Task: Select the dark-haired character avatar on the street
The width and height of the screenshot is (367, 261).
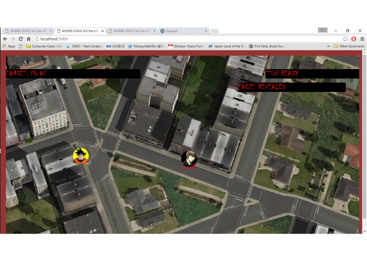Action: point(189,159)
